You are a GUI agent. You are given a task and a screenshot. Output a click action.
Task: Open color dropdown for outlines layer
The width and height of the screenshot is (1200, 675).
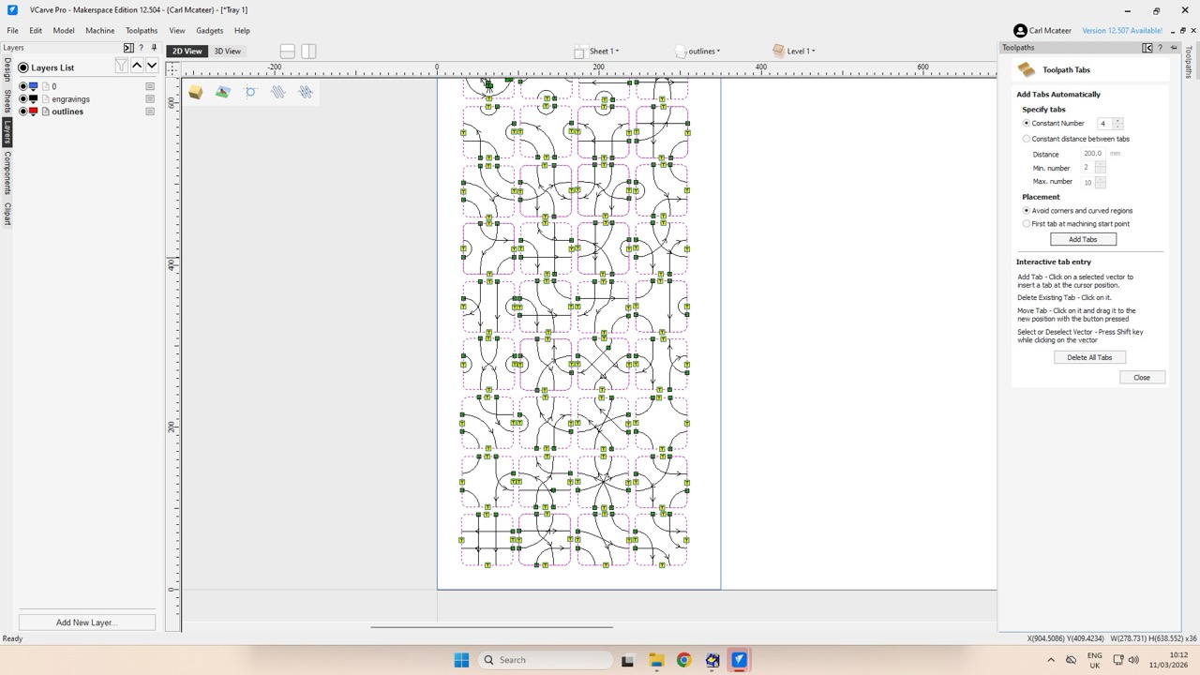coord(34,112)
